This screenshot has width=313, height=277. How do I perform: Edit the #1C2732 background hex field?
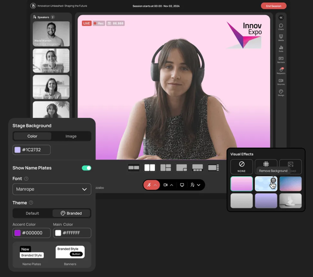(x=32, y=150)
